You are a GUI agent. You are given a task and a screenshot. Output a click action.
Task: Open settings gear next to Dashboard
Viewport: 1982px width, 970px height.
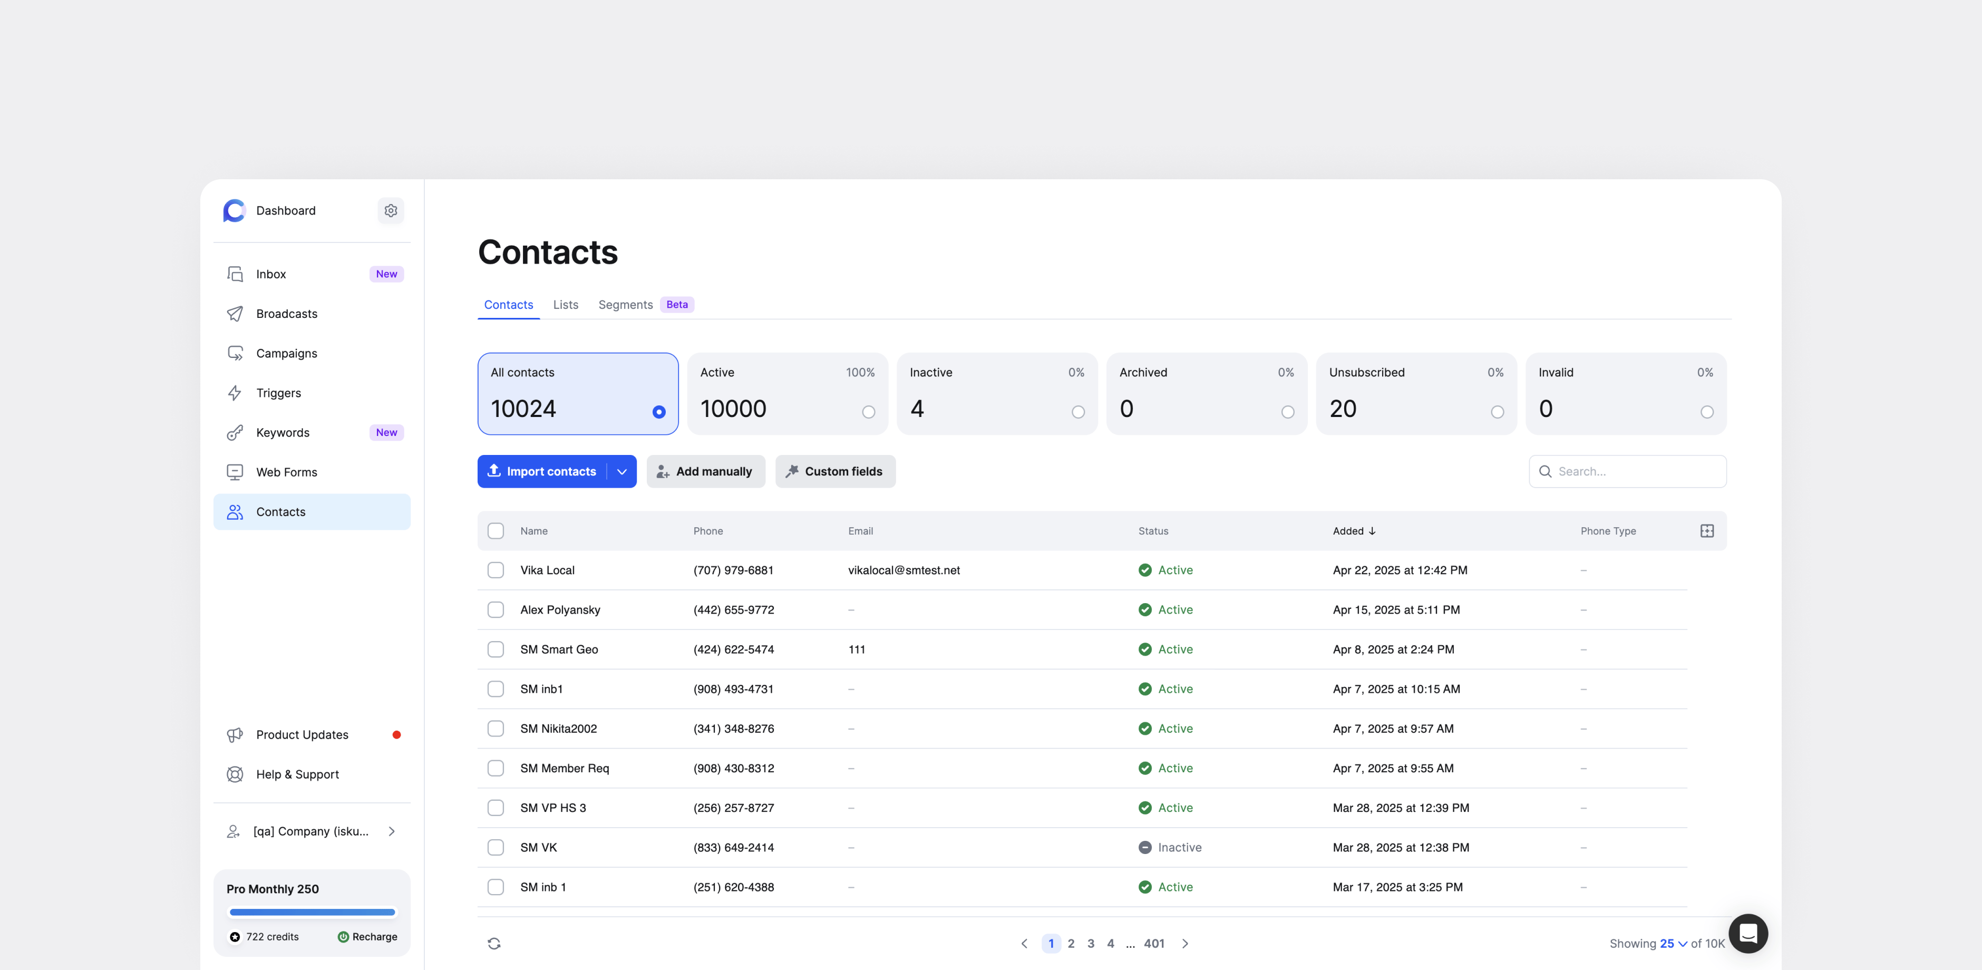(391, 211)
